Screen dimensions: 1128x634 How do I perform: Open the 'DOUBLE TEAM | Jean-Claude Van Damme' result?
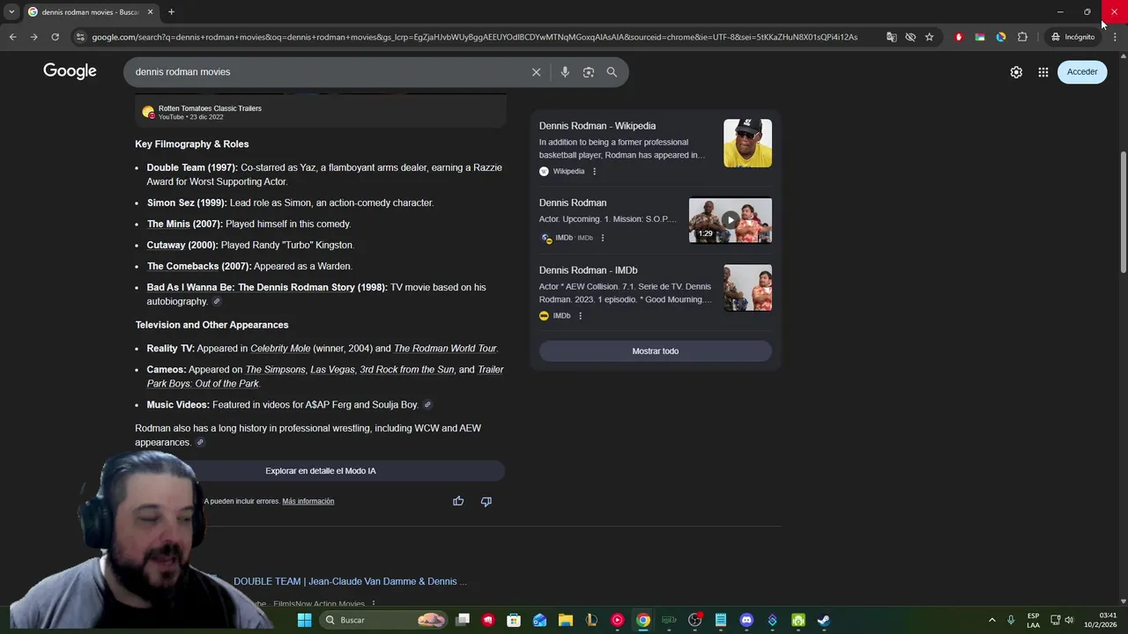click(351, 581)
